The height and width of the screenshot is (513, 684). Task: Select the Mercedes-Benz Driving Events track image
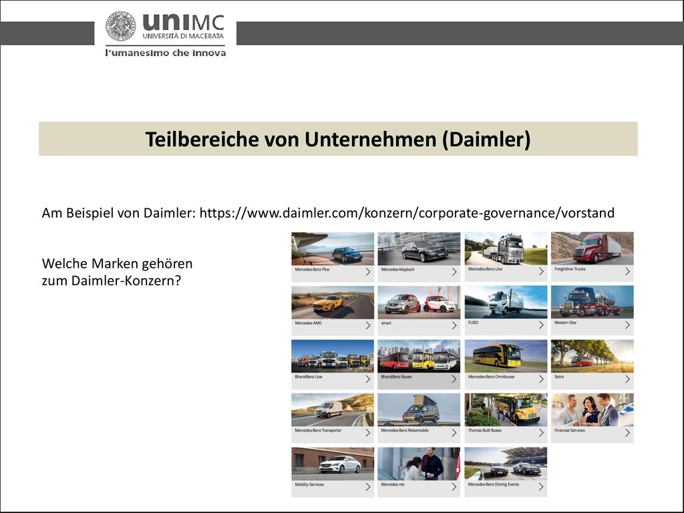click(x=506, y=464)
